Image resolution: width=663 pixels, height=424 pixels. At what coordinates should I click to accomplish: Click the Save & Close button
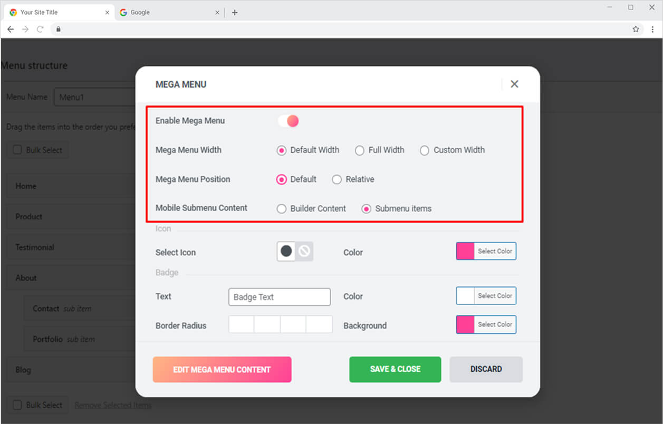click(x=395, y=369)
